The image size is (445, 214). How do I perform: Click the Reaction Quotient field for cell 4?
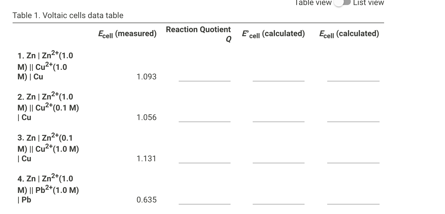(x=205, y=203)
